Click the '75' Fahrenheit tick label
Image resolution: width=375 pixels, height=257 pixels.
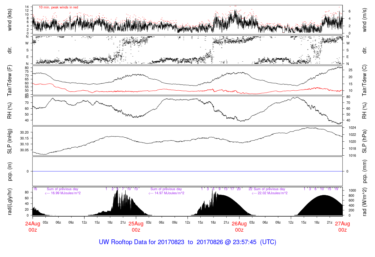(27, 72)
